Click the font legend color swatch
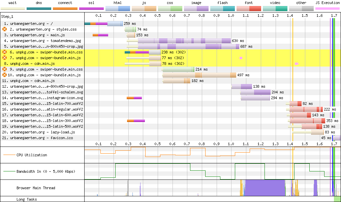341x202 pixels. click(249, 9)
